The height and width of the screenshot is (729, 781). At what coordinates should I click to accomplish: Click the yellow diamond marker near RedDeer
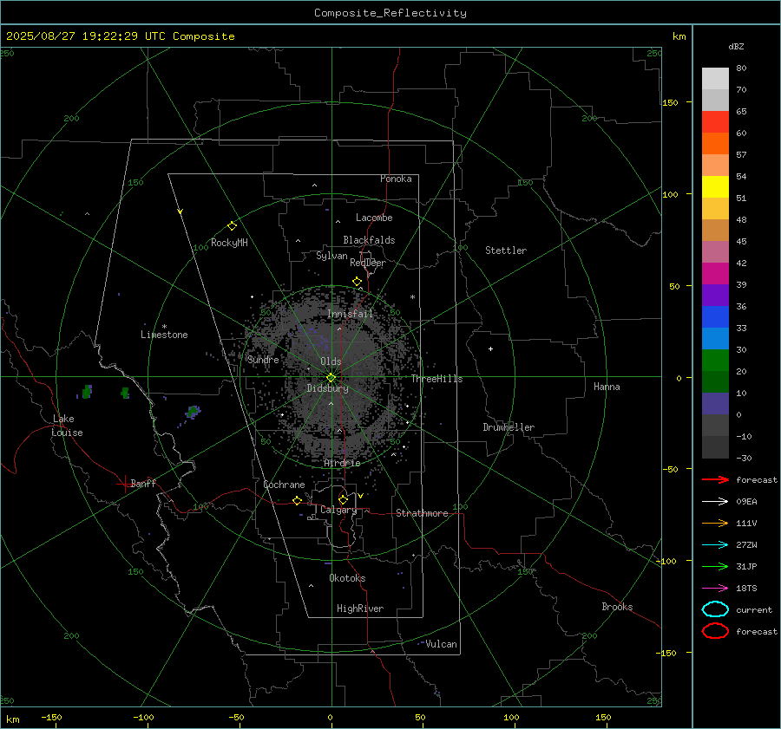(357, 282)
